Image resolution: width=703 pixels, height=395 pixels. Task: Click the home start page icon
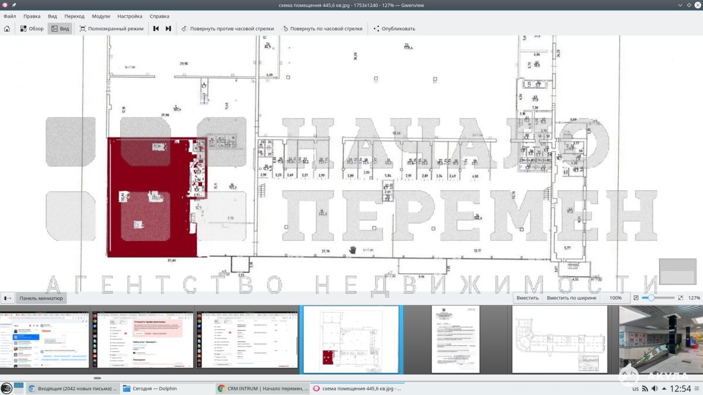tap(7, 28)
